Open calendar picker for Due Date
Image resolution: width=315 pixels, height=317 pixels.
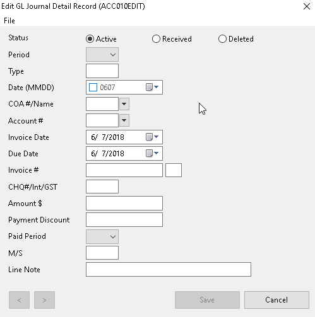pyautogui.click(x=152, y=153)
